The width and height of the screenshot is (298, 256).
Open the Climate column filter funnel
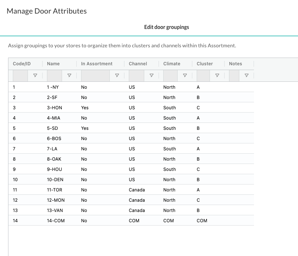coord(185,76)
